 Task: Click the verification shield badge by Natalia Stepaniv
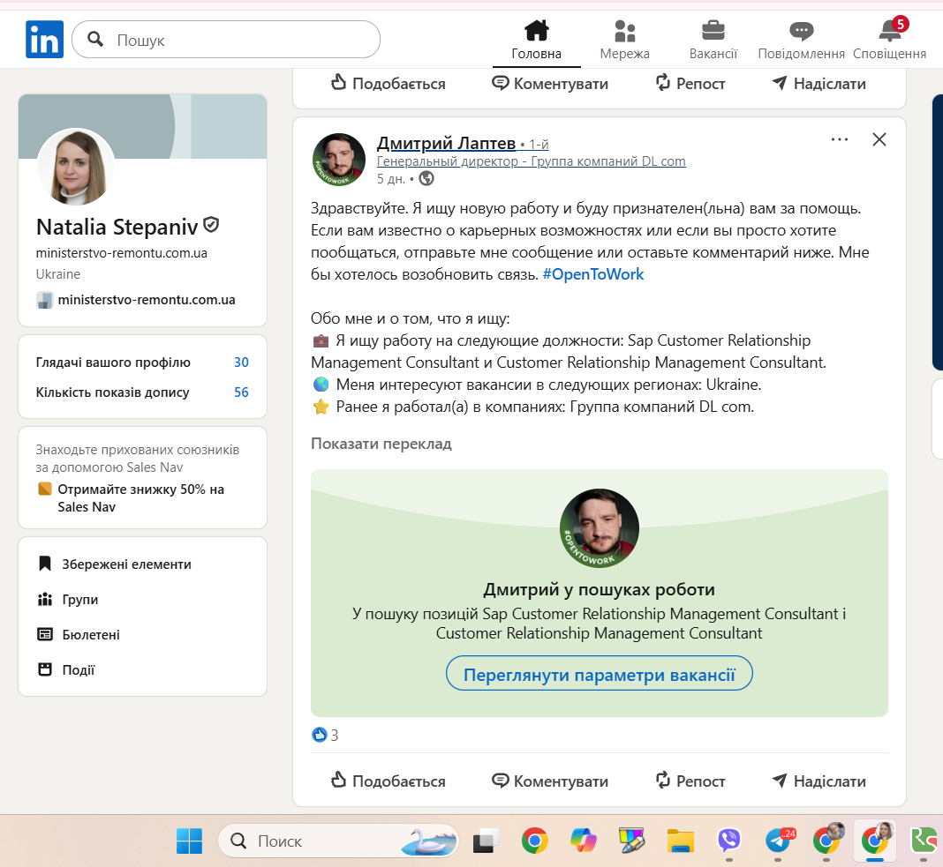click(211, 225)
